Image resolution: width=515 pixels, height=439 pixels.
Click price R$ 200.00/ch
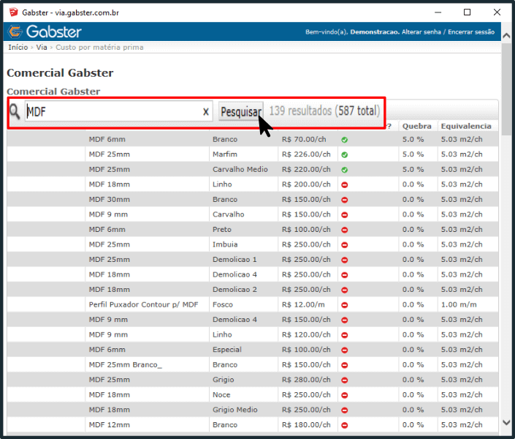(x=306, y=184)
